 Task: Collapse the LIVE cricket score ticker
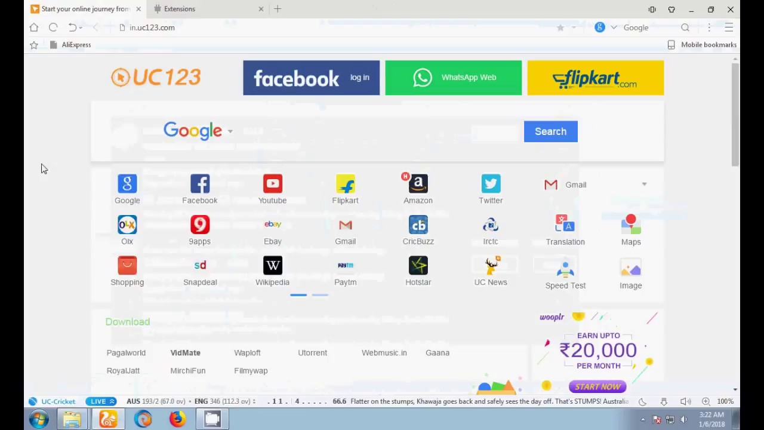(x=100, y=401)
